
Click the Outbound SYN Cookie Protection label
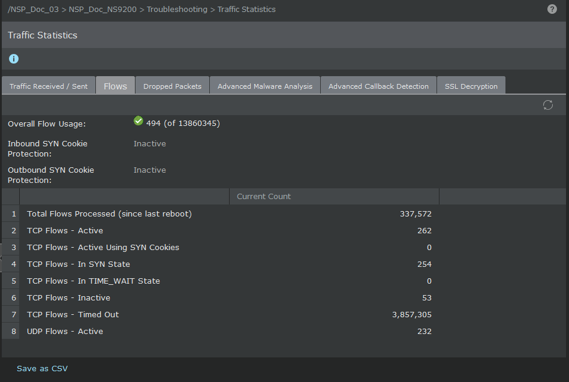51,175
